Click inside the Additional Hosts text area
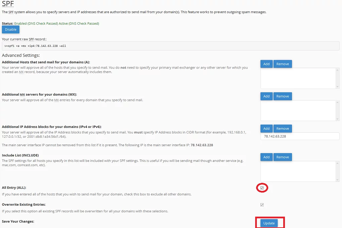Image resolution: width=342 pixels, height=228 pixels. (297, 78)
